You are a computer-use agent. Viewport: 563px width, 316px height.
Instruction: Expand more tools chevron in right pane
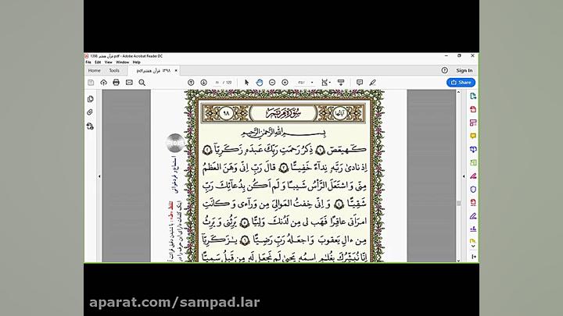473,247
